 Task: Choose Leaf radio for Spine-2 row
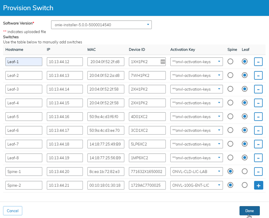[x=244, y=185]
